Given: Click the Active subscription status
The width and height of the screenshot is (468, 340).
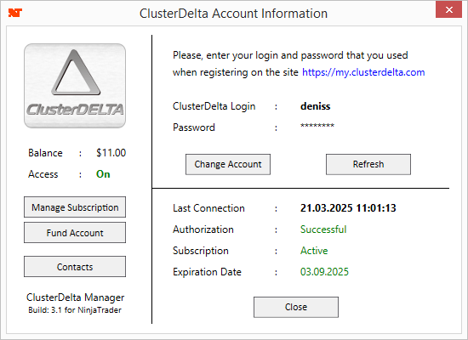Looking at the screenshot, I should click(x=314, y=251).
